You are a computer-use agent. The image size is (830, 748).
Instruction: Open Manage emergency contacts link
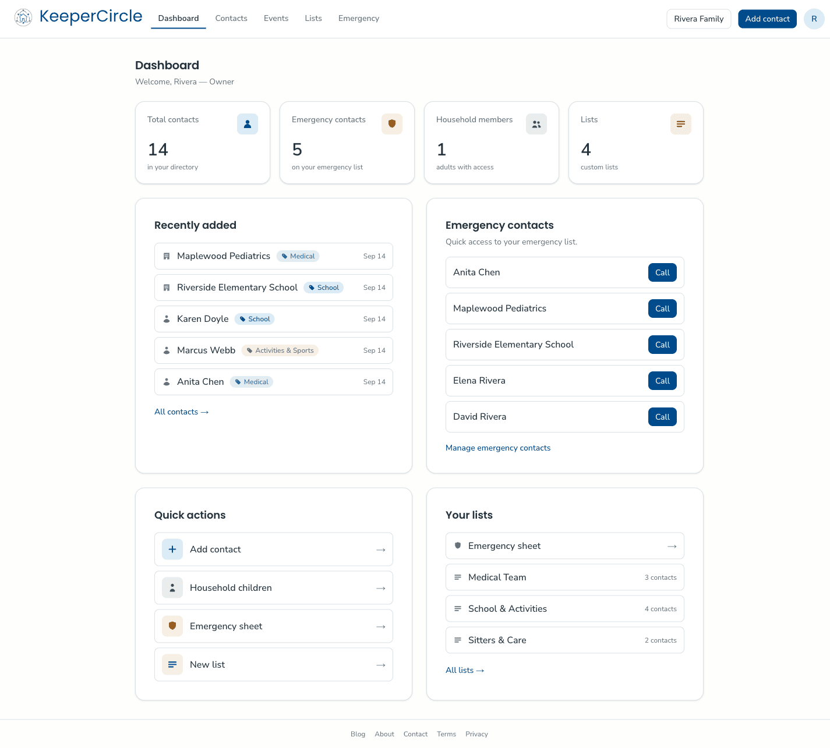coord(498,448)
